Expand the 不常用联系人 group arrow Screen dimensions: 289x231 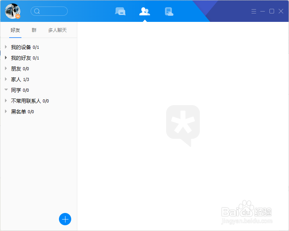(6, 101)
